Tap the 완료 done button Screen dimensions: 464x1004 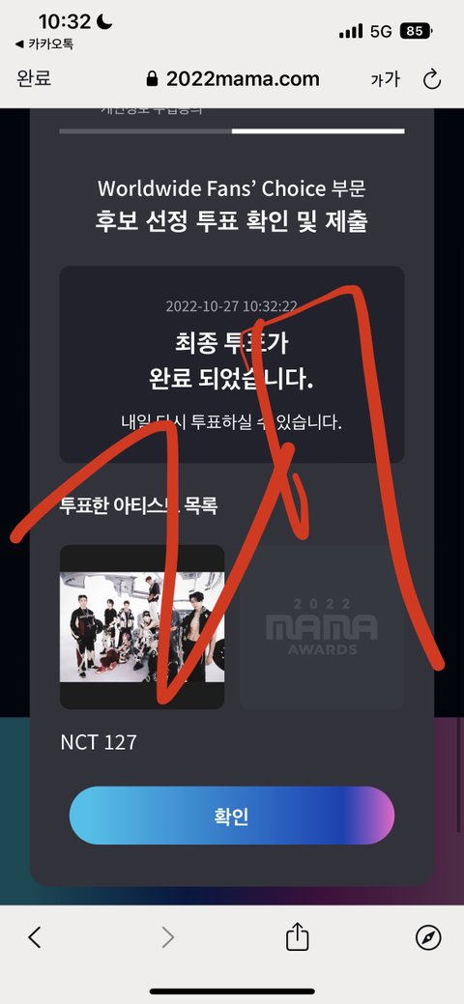point(33,78)
